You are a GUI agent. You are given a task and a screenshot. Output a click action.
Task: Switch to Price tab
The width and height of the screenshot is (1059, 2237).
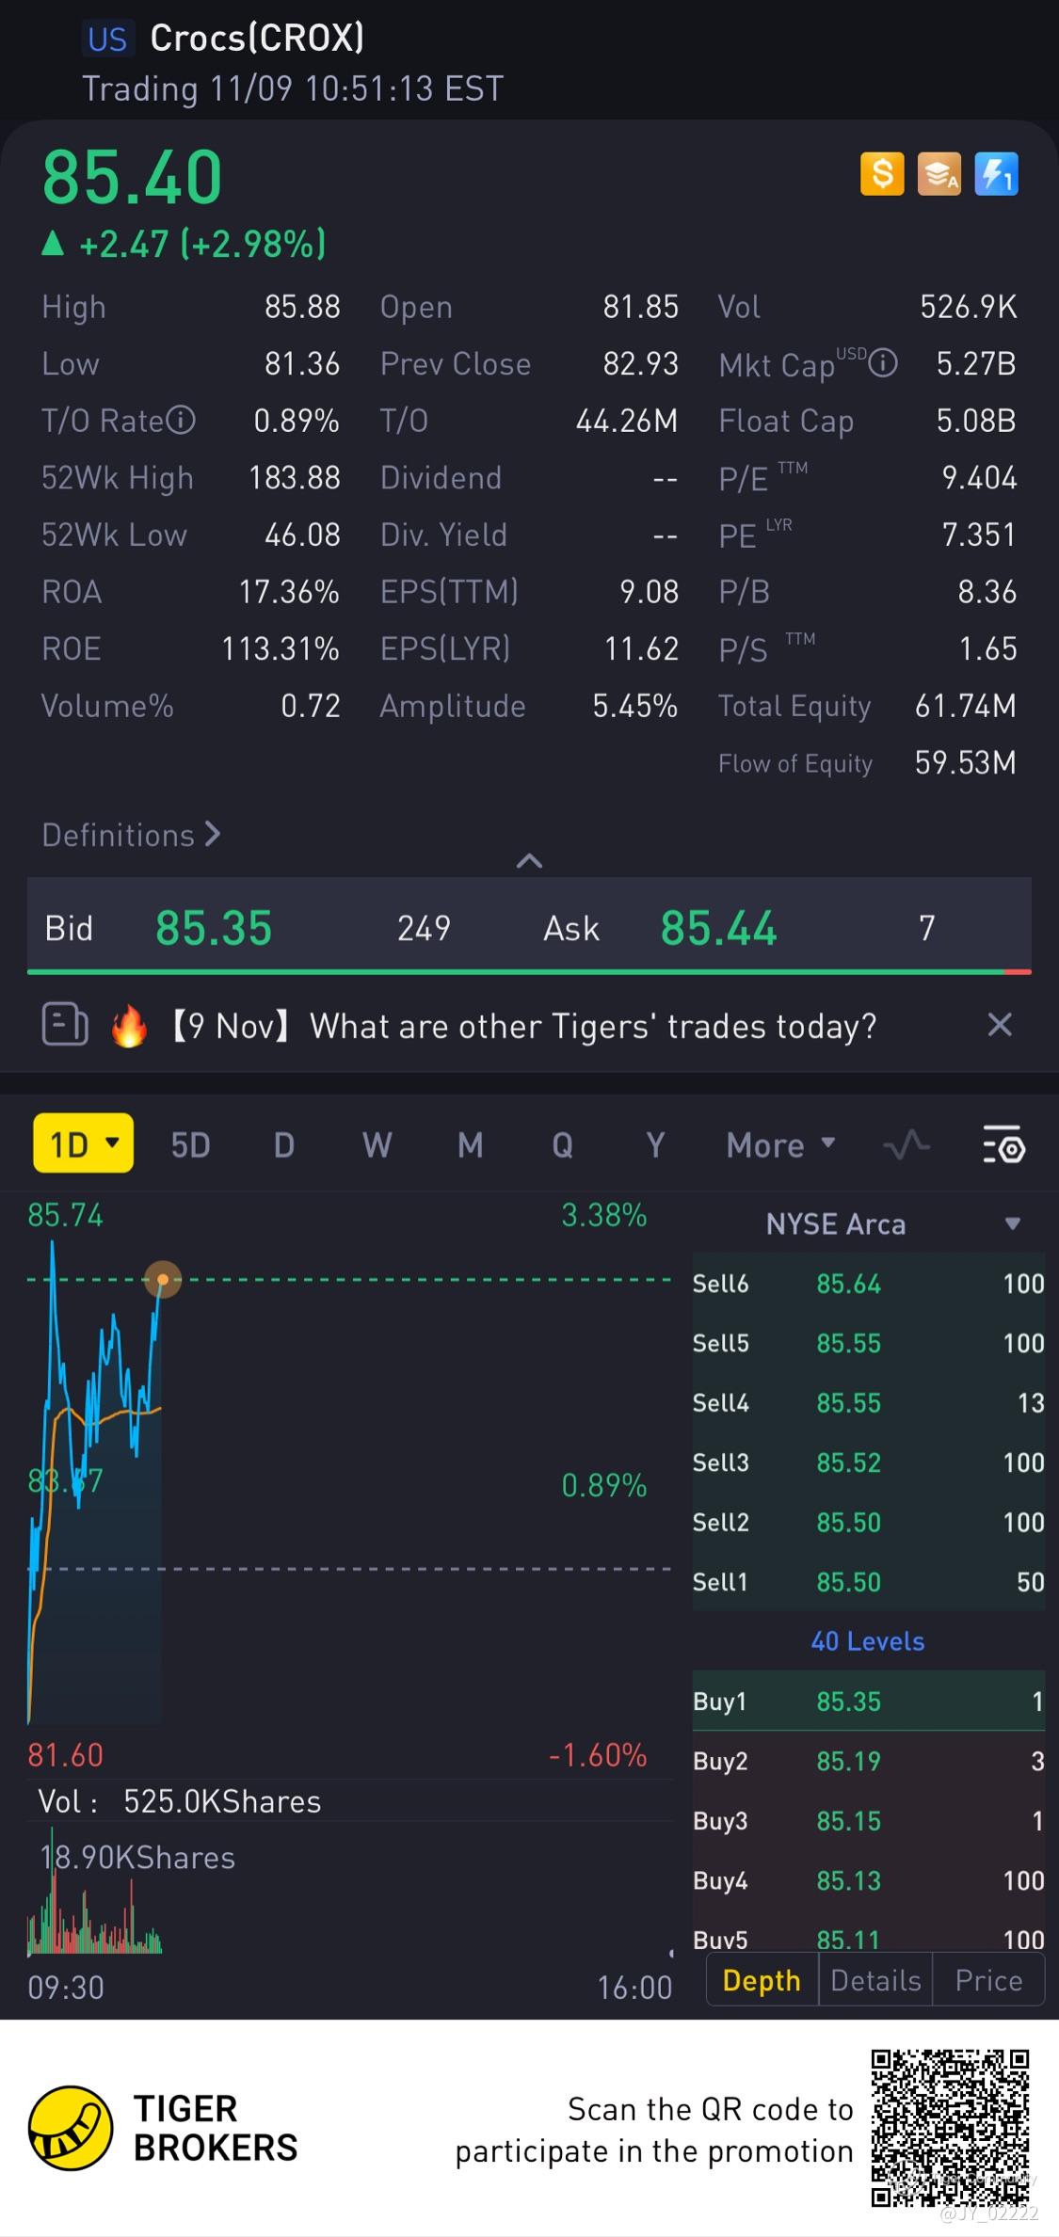tap(988, 1980)
